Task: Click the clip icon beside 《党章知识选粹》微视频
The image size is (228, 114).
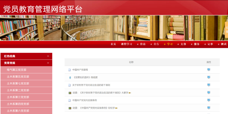Action: pyautogui.click(x=70, y=77)
